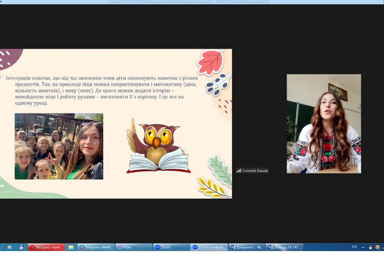Click the media player icon in taskbar
The width and height of the screenshot is (384, 256).
(x=9, y=247)
